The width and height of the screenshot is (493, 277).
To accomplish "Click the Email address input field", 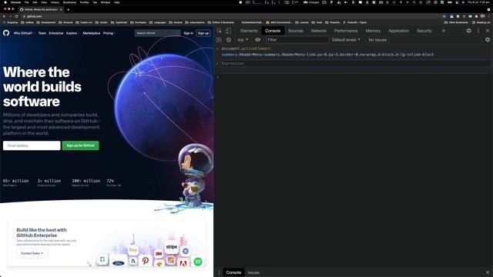I will 32,145.
